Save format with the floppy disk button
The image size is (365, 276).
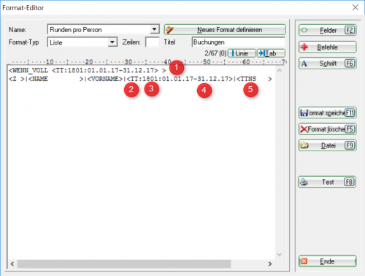(328, 113)
